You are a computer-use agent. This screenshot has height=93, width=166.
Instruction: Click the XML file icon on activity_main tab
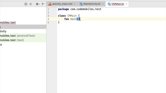pos(50,4)
